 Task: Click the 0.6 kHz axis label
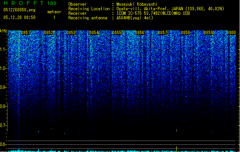point(3,144)
